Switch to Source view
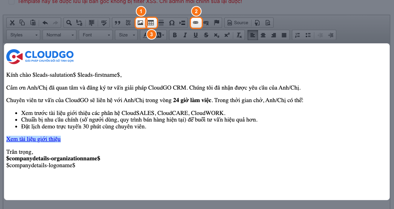Viewport: 394px width, 209px height. (238, 23)
